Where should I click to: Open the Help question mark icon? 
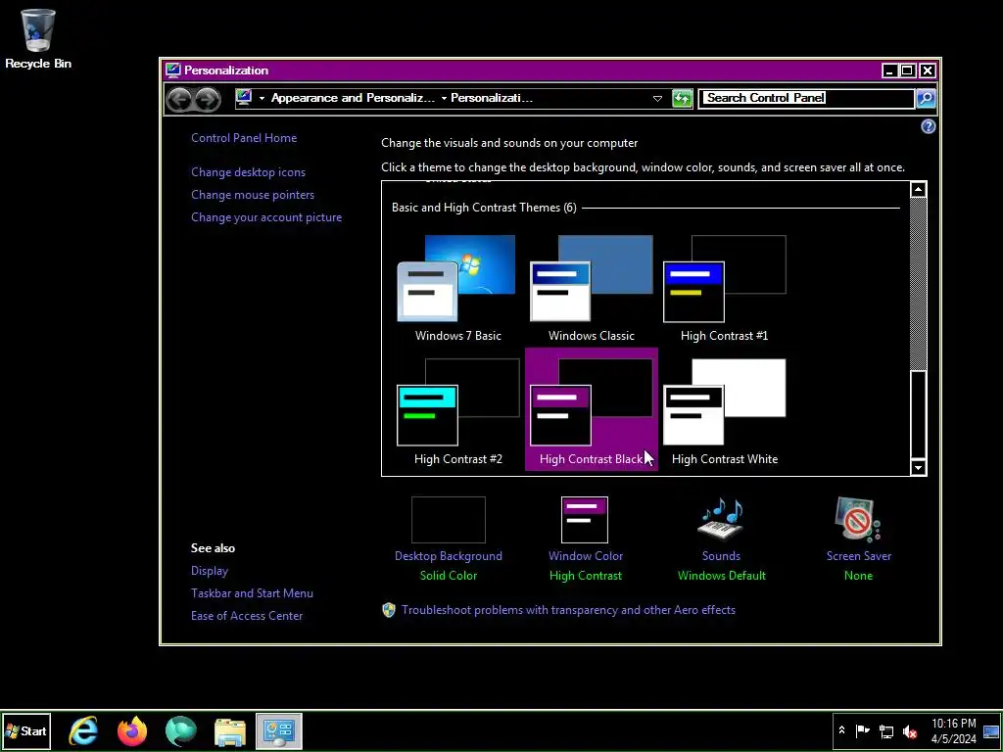pos(928,126)
